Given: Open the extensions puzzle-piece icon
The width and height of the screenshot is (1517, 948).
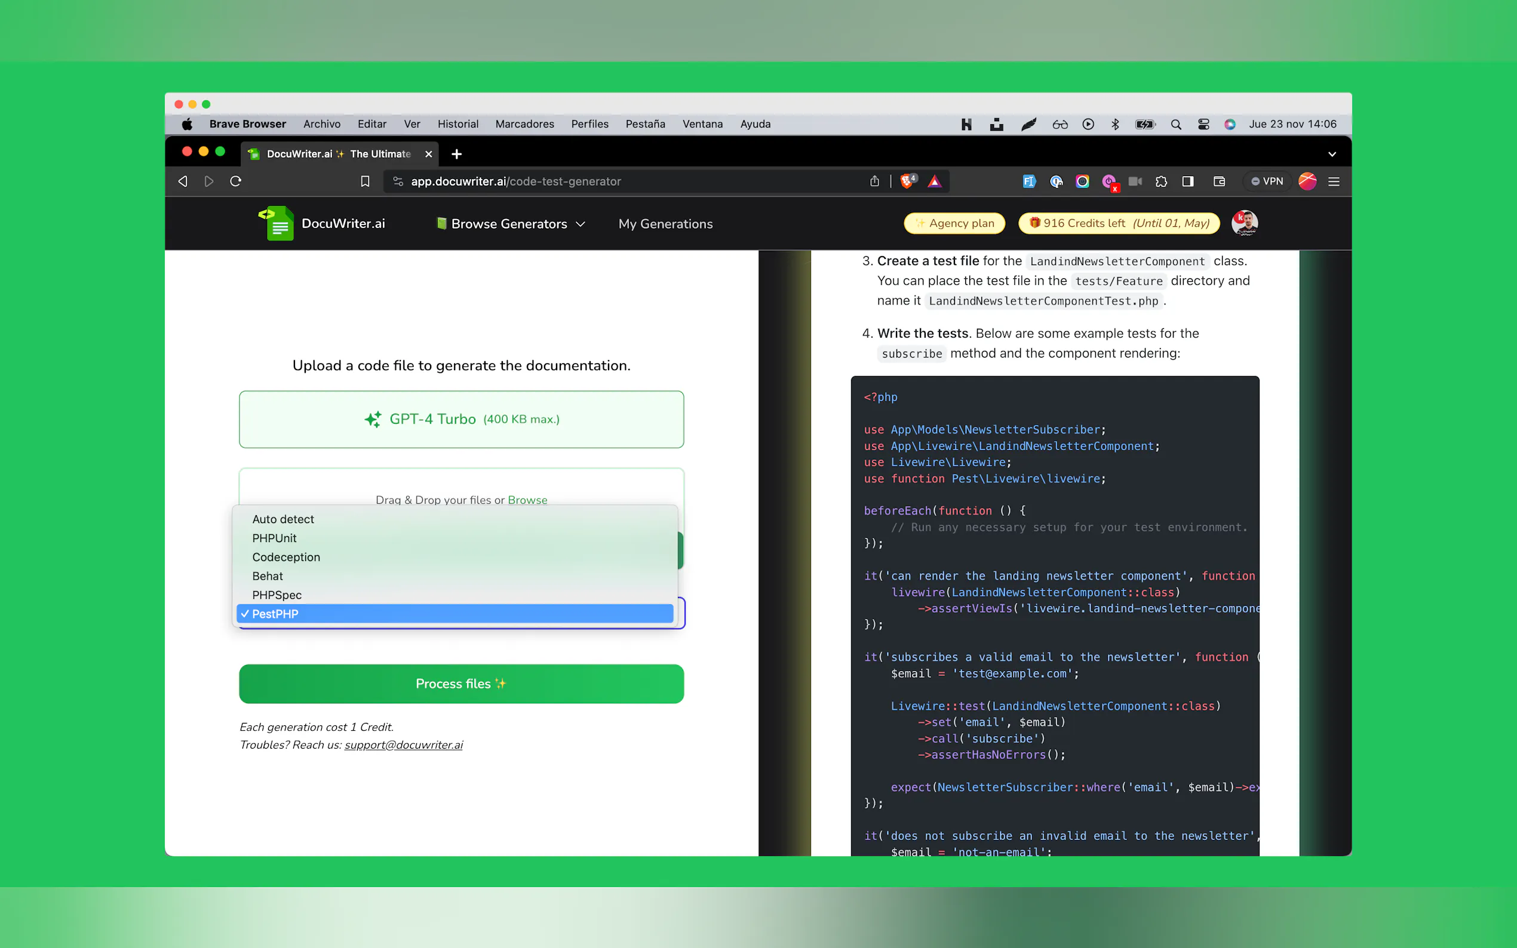Looking at the screenshot, I should tap(1161, 181).
